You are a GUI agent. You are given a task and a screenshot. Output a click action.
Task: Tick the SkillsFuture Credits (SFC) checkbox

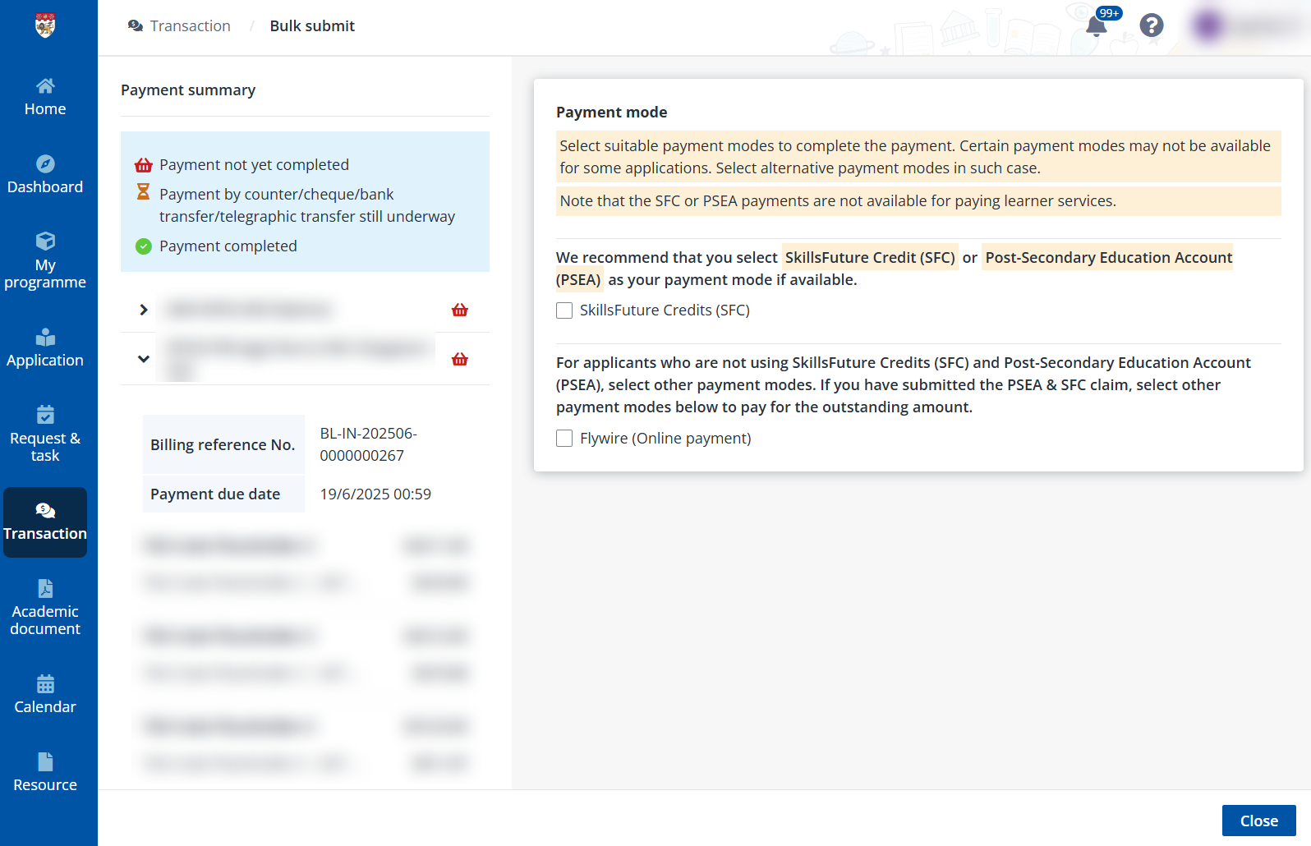pyautogui.click(x=564, y=310)
